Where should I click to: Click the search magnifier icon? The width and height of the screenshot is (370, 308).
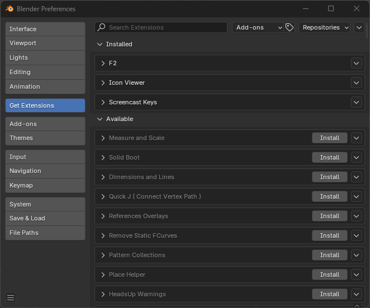point(102,27)
